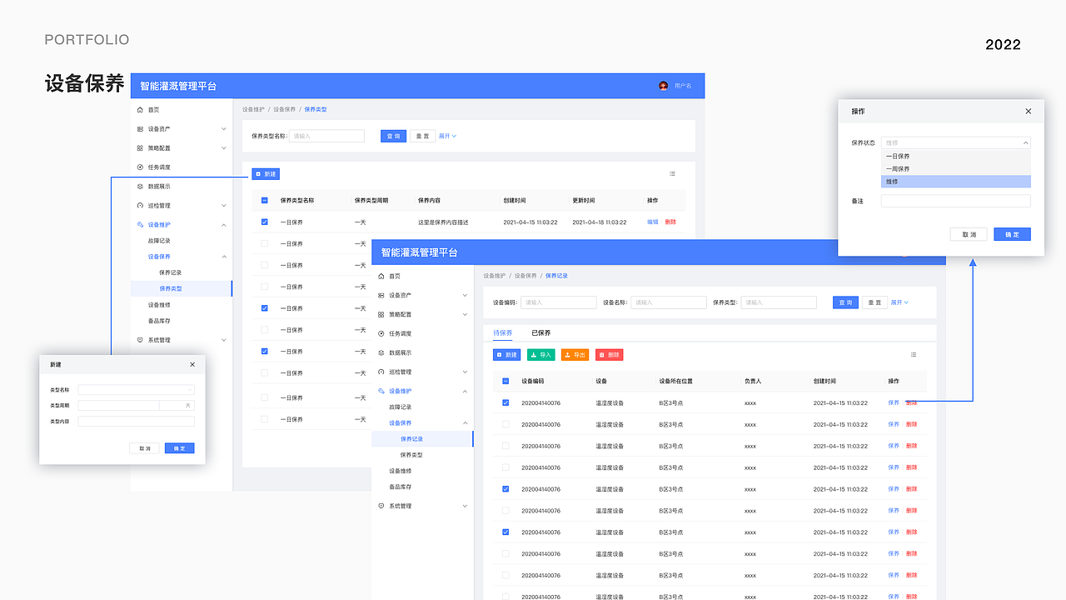Screen dimensions: 1066x600
Task: Click 编辑 link in 保养类型 table
Action: pos(652,222)
